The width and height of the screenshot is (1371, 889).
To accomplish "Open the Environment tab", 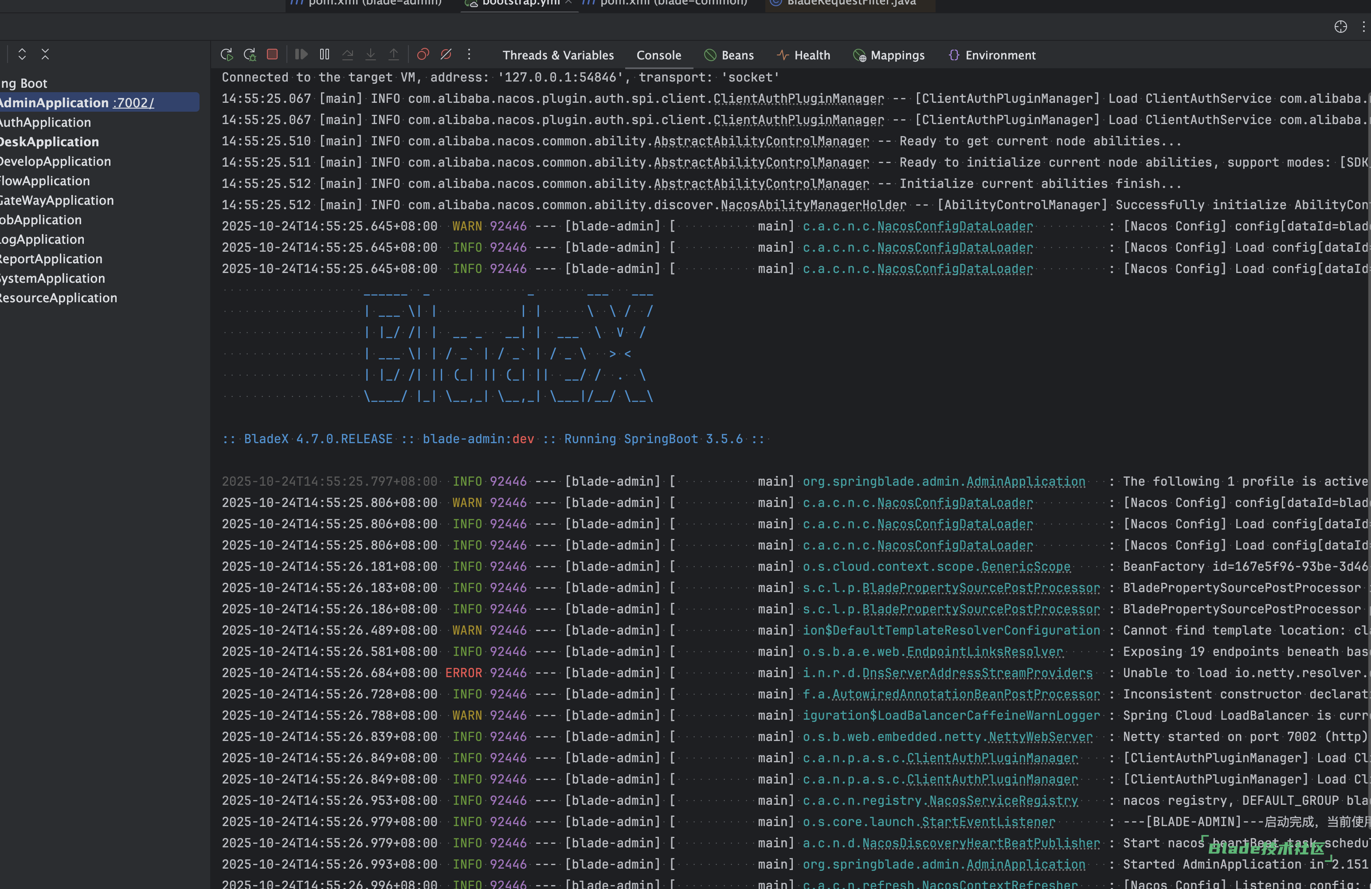I will click(992, 55).
